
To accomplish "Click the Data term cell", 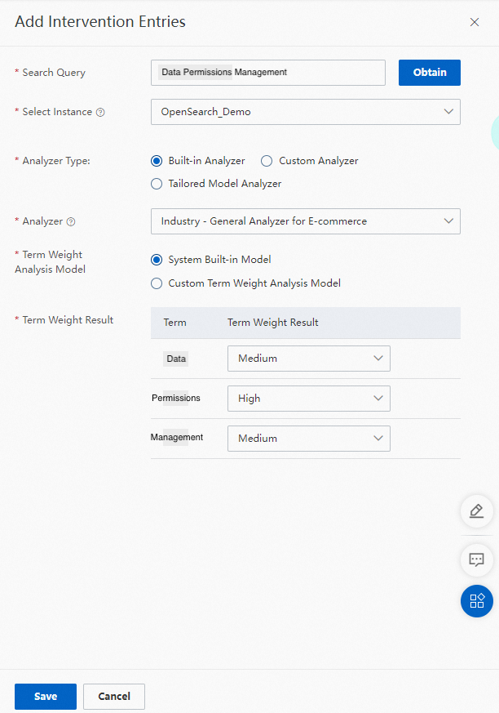I will coord(176,359).
